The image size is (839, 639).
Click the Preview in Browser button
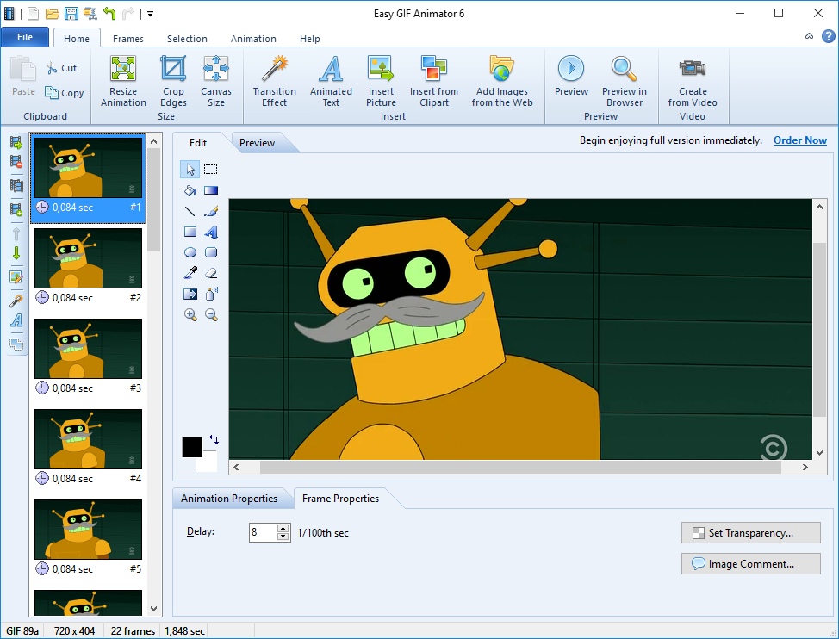624,81
